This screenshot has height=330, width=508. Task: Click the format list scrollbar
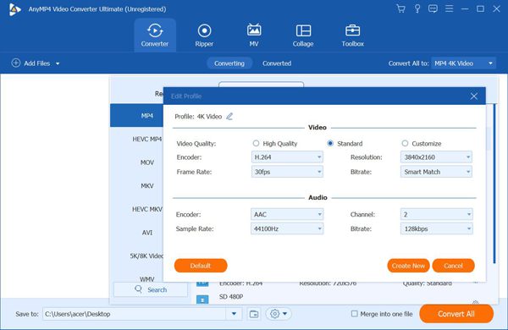pyautogui.click(x=494, y=184)
